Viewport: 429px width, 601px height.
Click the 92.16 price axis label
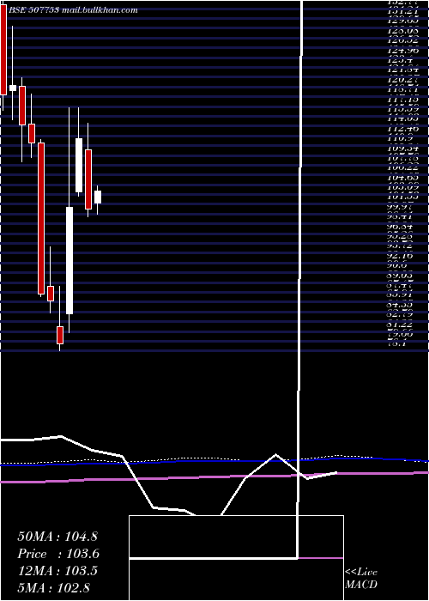(x=402, y=256)
